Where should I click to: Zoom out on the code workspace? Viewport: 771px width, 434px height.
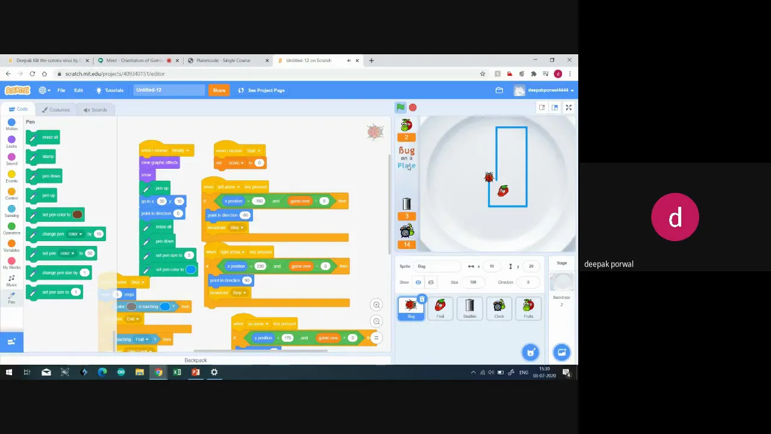[x=376, y=321]
